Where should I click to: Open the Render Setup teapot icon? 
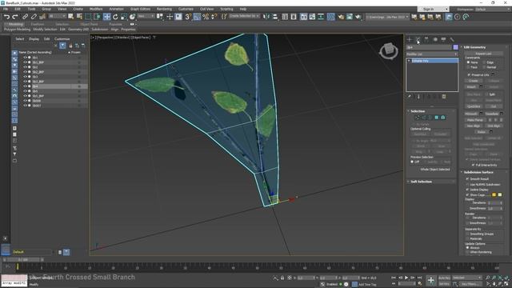point(341,17)
